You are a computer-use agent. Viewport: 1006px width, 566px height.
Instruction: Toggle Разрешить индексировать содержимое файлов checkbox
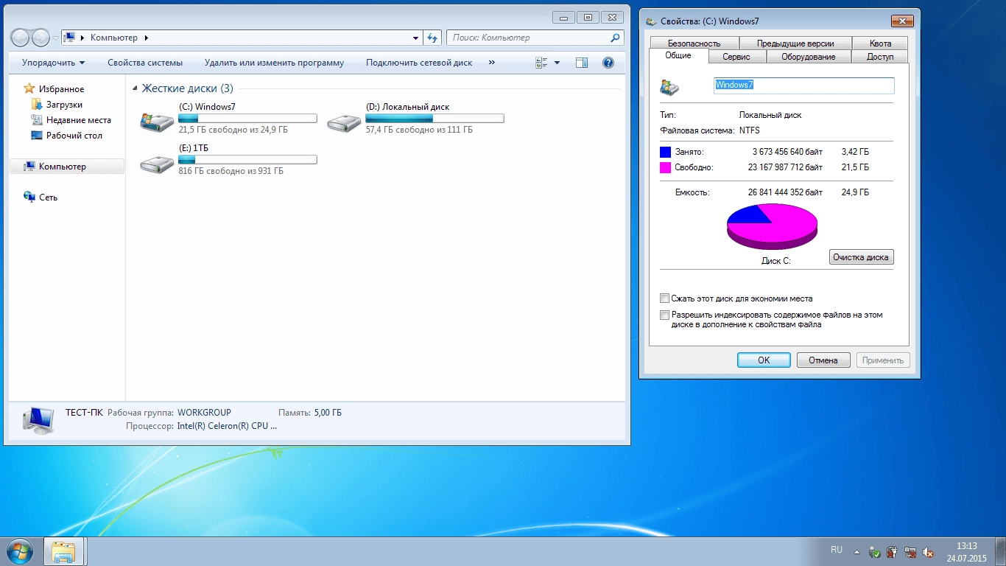tap(665, 315)
